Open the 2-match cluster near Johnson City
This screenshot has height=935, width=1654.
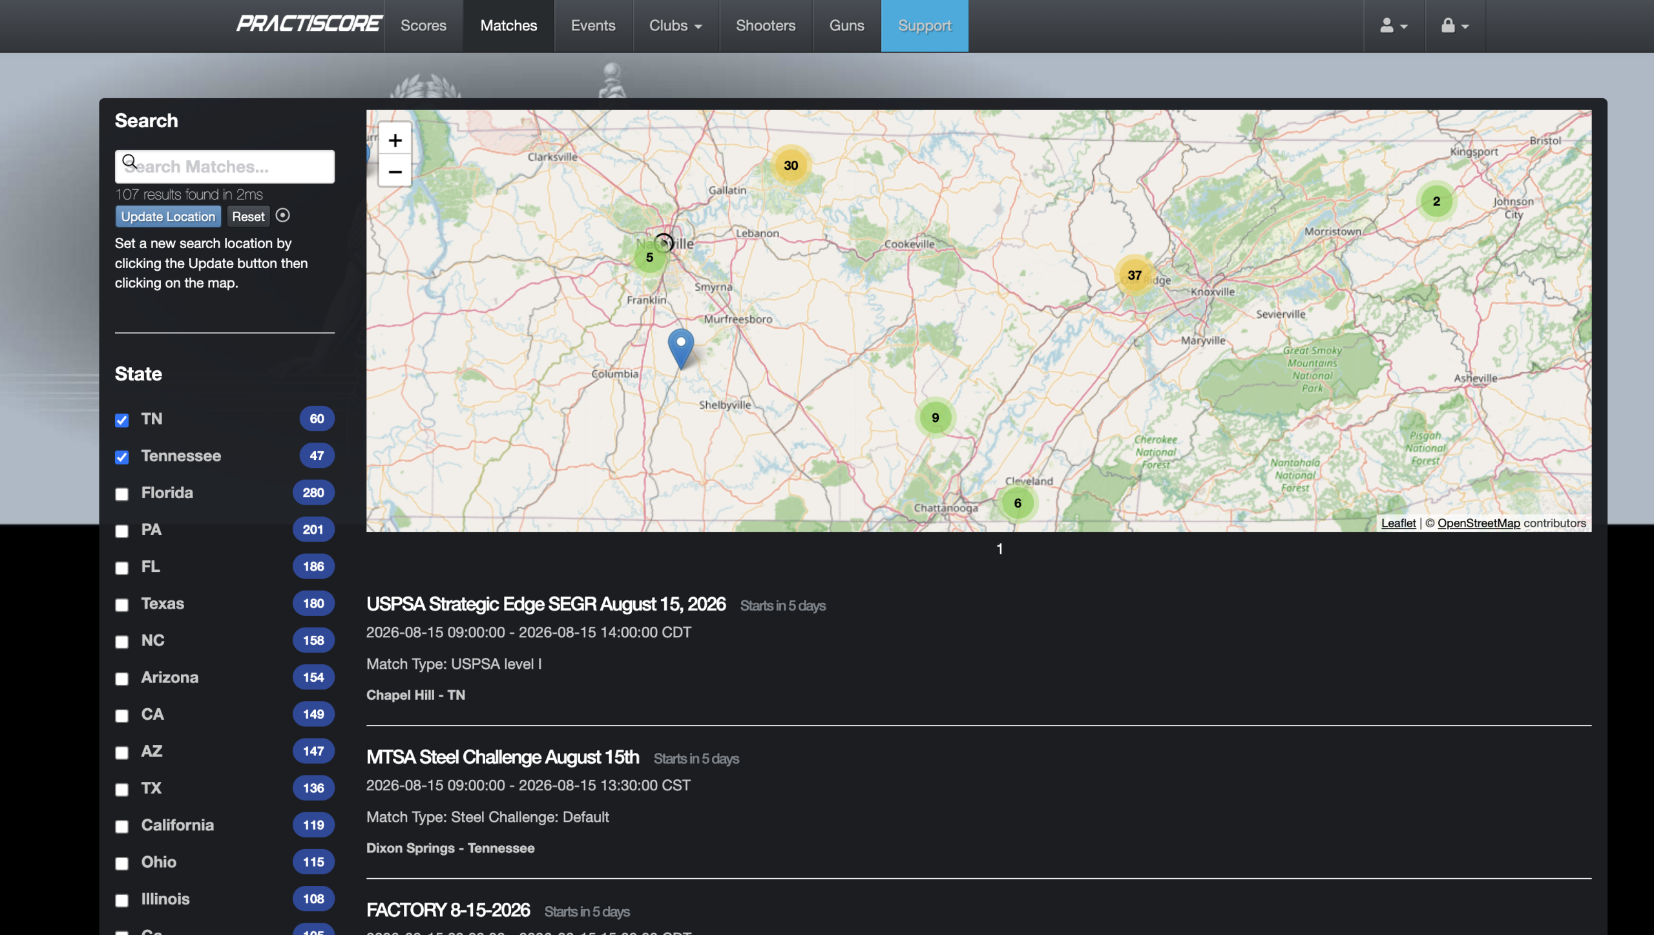point(1436,201)
